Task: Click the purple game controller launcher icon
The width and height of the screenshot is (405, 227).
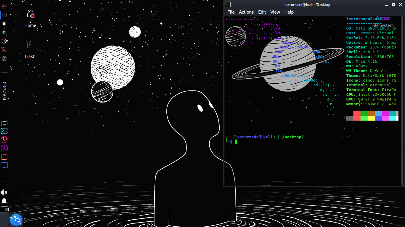Action: click(x=4, y=148)
